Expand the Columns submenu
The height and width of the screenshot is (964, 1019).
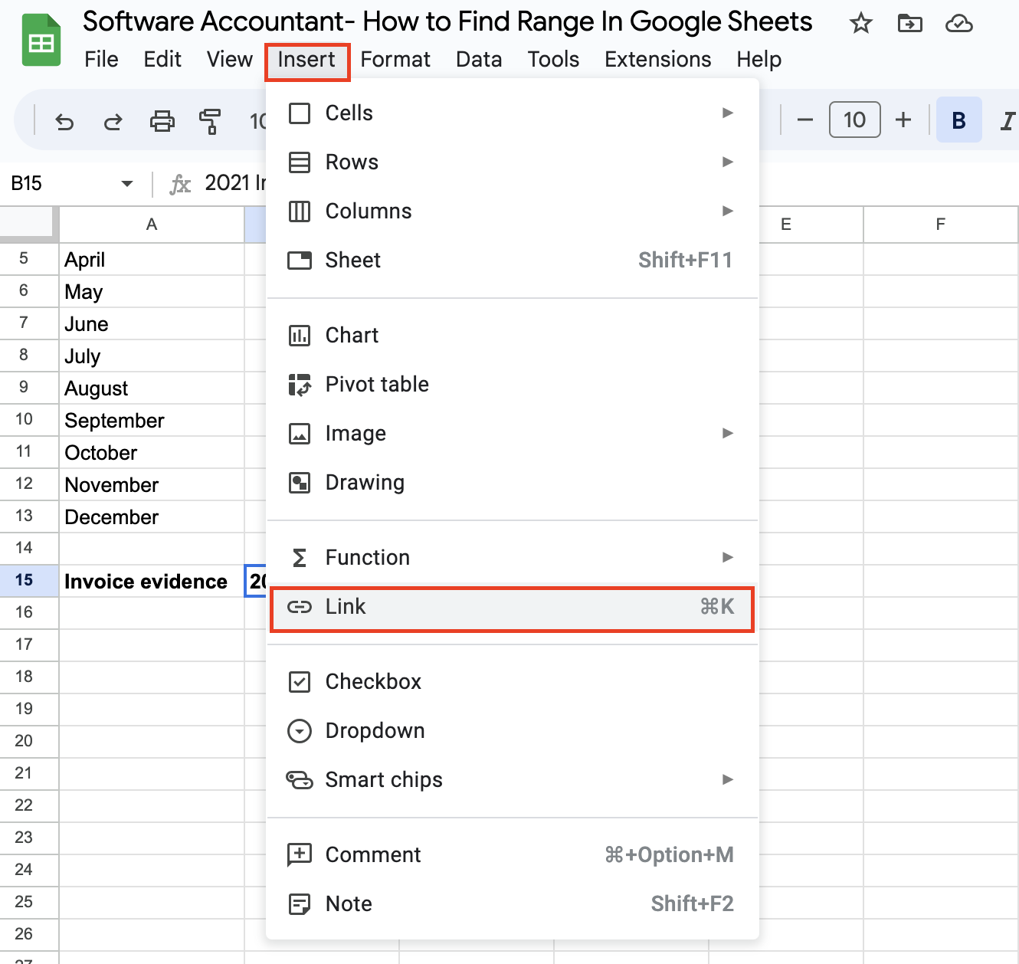(512, 211)
